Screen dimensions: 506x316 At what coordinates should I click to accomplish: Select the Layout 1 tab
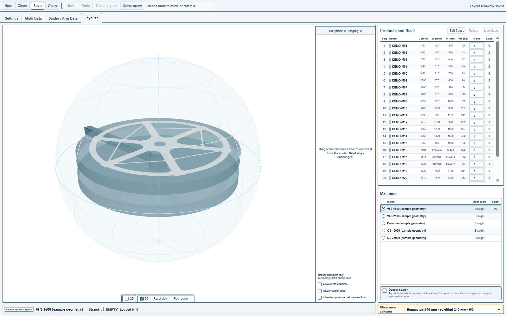91,18
